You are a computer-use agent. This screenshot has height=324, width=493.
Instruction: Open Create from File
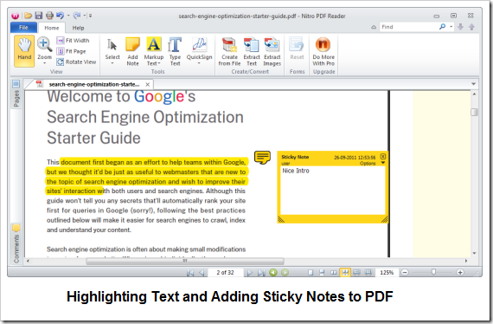click(x=229, y=51)
